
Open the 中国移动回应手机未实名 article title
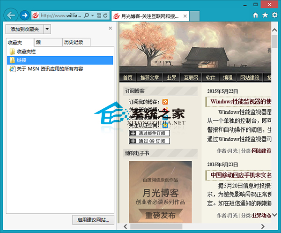point(241,175)
